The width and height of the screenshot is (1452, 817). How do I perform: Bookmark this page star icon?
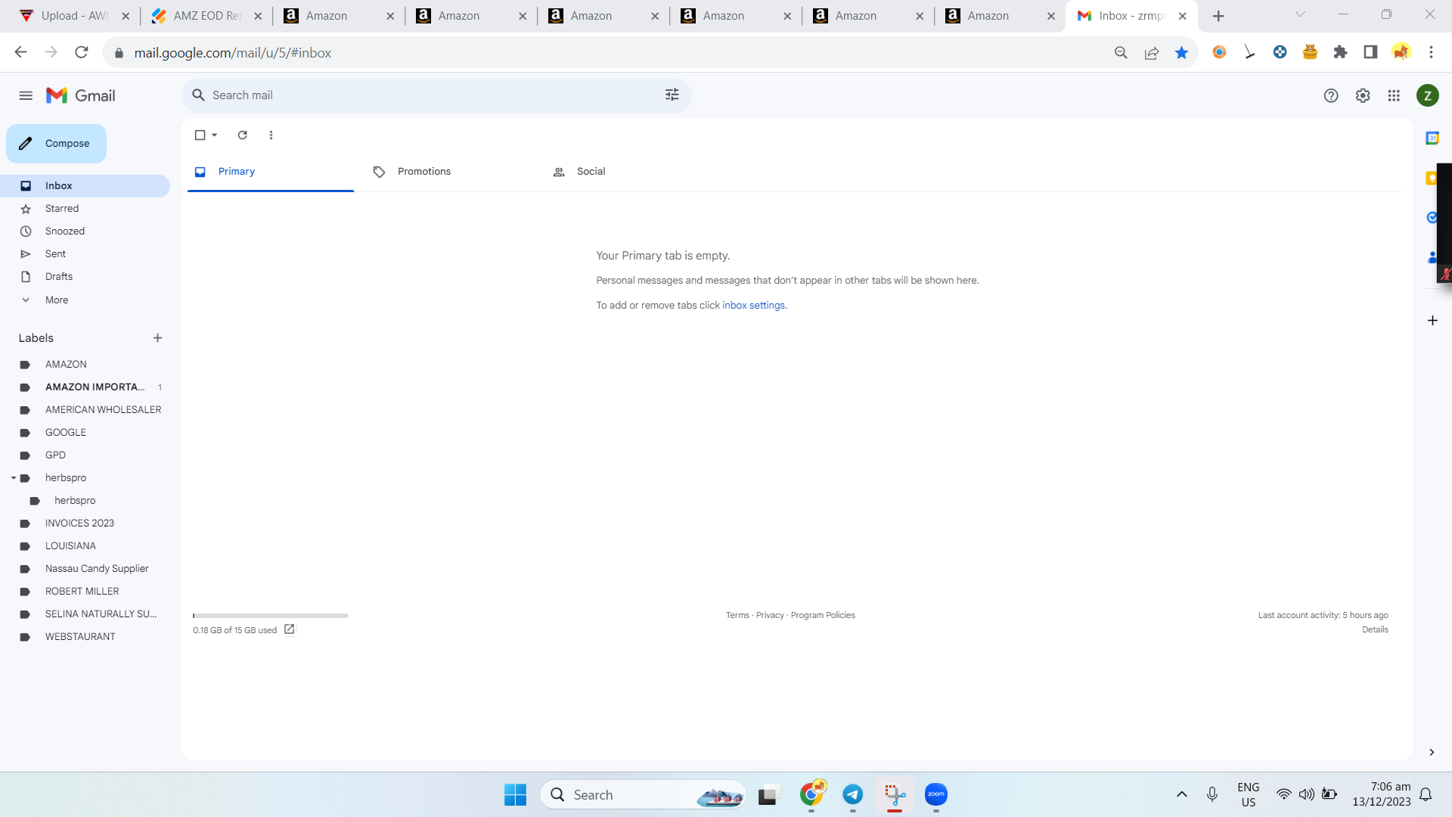coord(1181,52)
